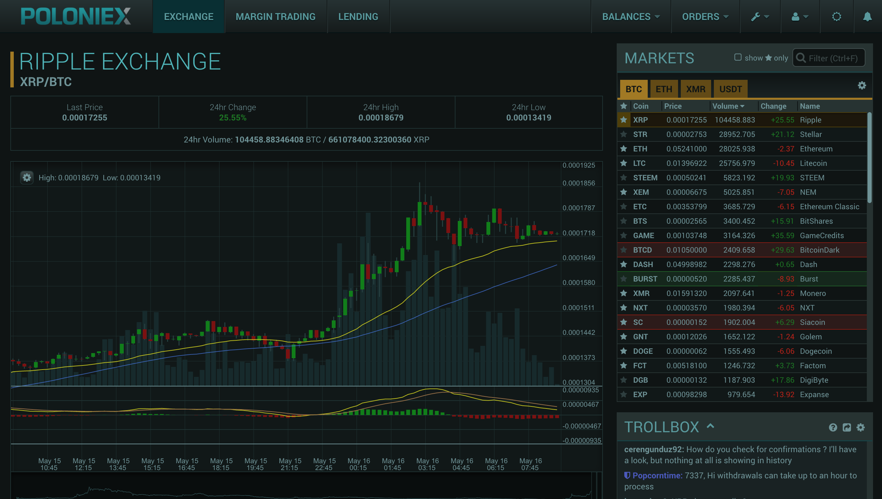Star the NXT market row
The width and height of the screenshot is (882, 499).
[624, 308]
